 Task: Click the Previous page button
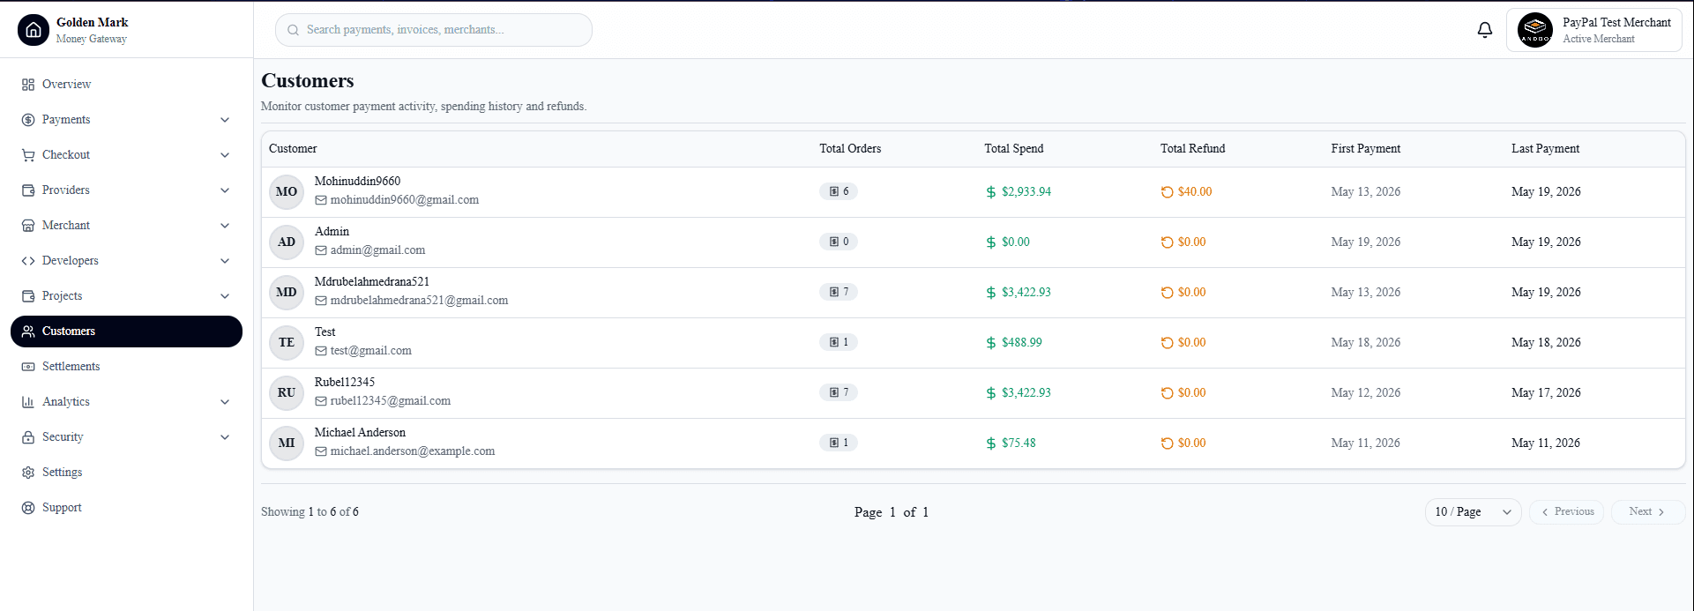point(1567,512)
